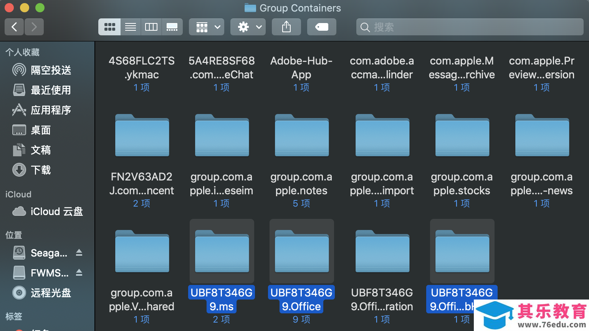Image resolution: width=589 pixels, height=331 pixels.
Task: Open 隔空投送 in the sidebar
Action: (x=48, y=70)
